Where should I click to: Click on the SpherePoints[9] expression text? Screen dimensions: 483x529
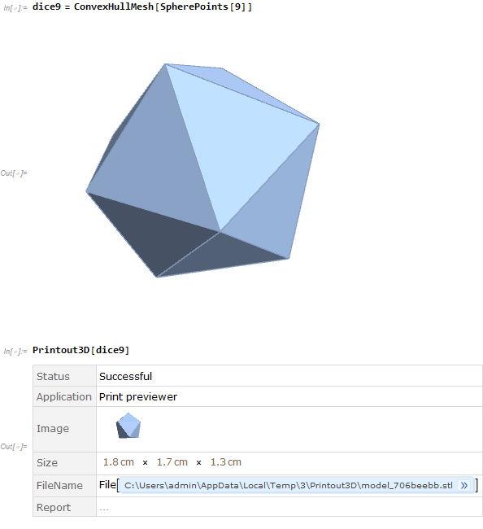click(x=202, y=7)
